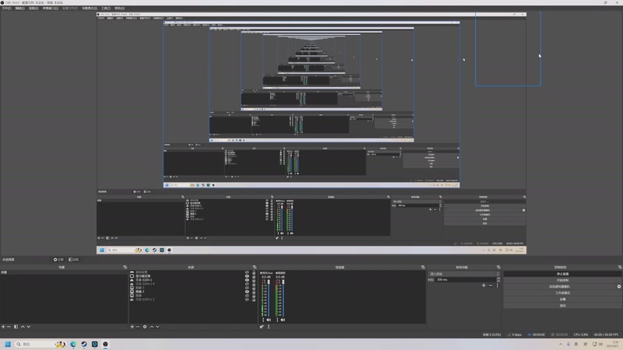Screen dimensions: 623x350
Task: Pop out the Sources dock panel
Action: click(x=255, y=267)
